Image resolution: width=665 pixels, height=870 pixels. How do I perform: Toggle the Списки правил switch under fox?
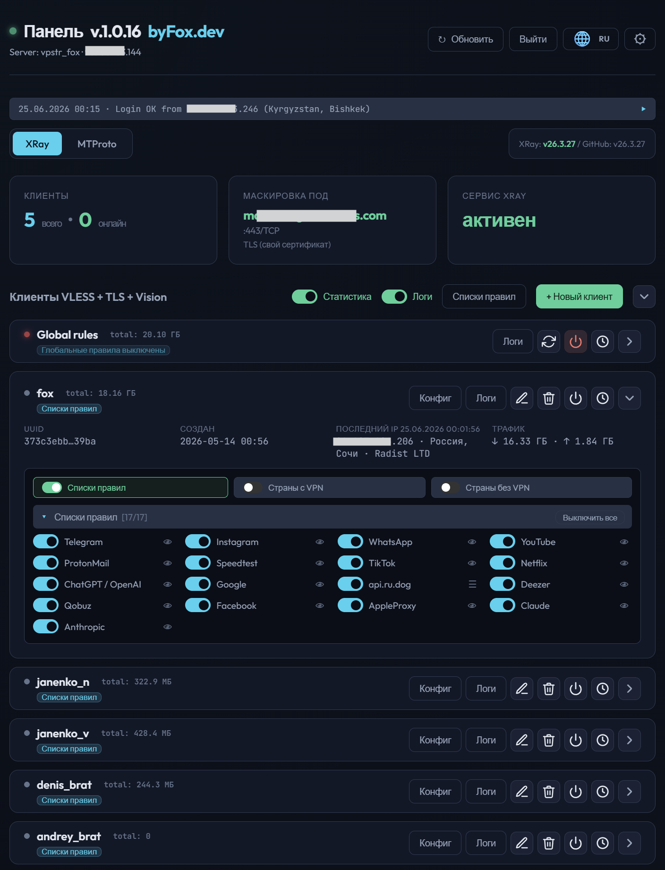(52, 487)
